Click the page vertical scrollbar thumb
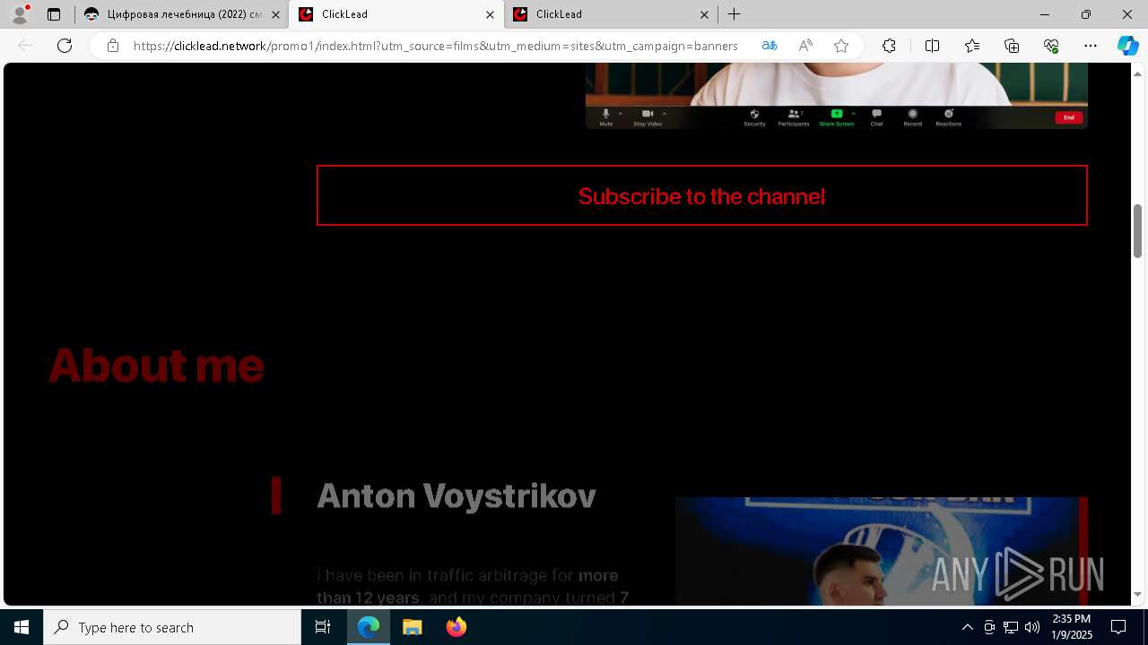The image size is (1148, 645). [1138, 230]
